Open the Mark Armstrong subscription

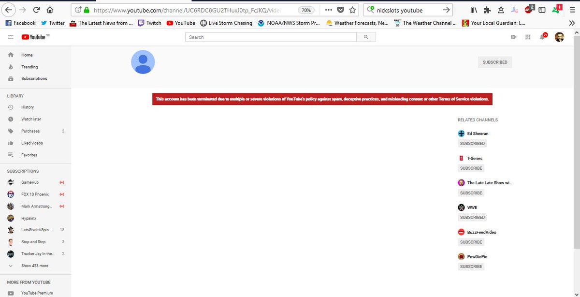35,206
